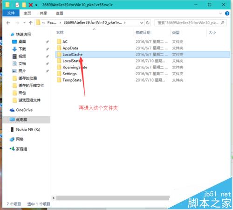Click the AC folder icon
Viewport: 233px width, 210px height.
[x=59, y=42]
